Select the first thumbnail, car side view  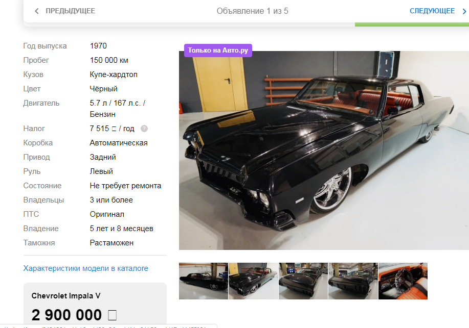click(204, 281)
